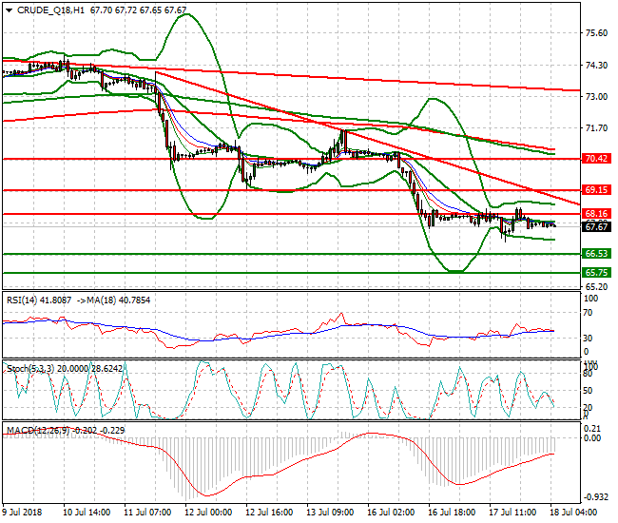This screenshot has height=523, width=618.
Task: Click the 18 Jul 04:00 time label
Action: (573, 513)
